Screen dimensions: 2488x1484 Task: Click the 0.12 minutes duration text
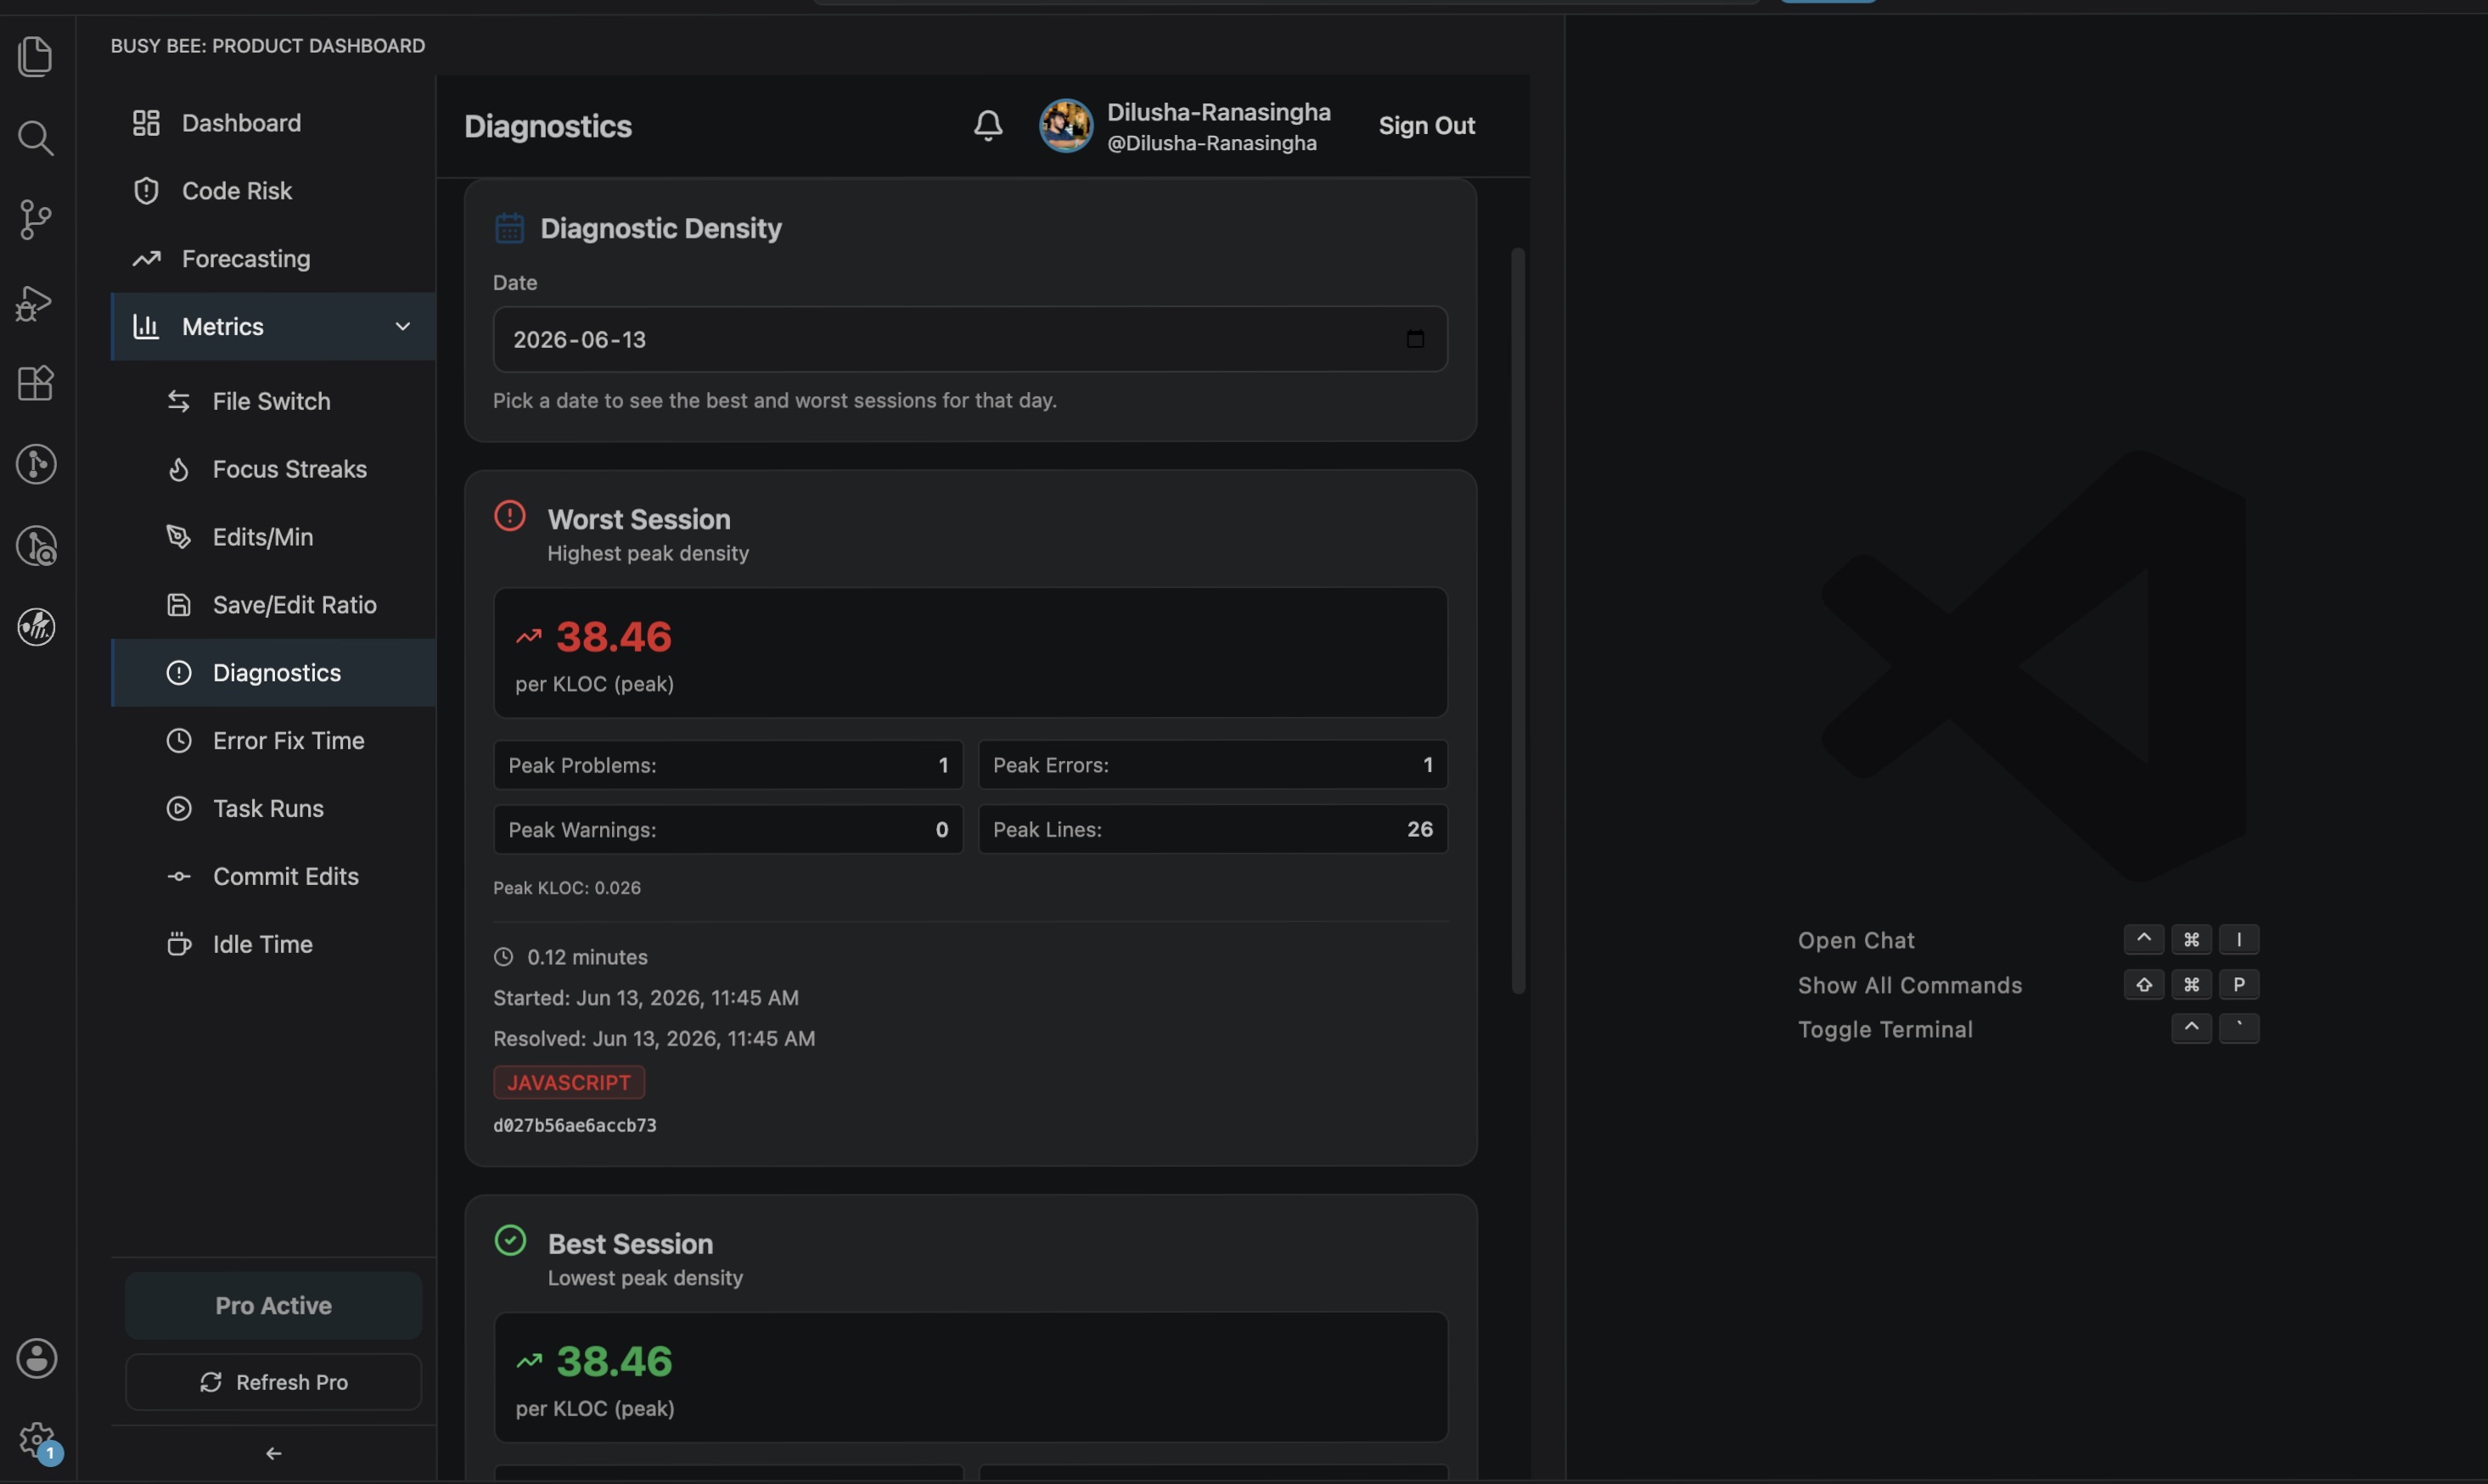[587, 957]
